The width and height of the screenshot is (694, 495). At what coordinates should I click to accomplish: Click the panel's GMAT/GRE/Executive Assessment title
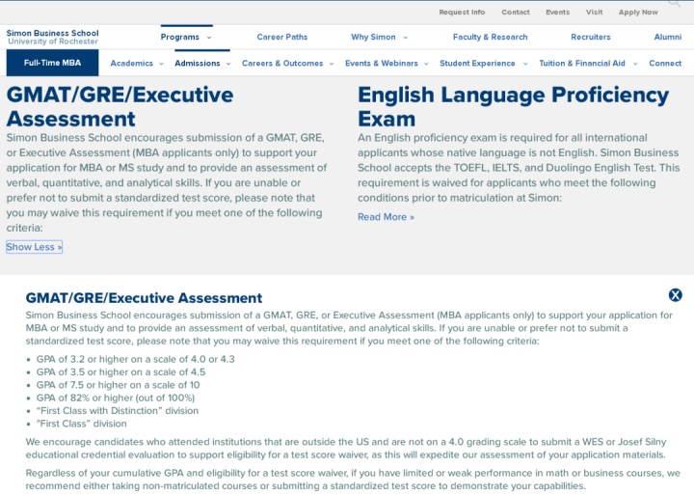[144, 298]
